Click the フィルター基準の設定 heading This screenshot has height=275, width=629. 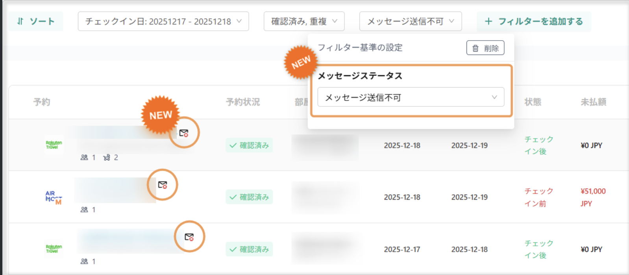coord(360,48)
